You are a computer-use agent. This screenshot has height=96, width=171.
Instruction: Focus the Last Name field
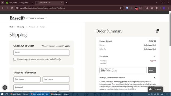[56, 79]
